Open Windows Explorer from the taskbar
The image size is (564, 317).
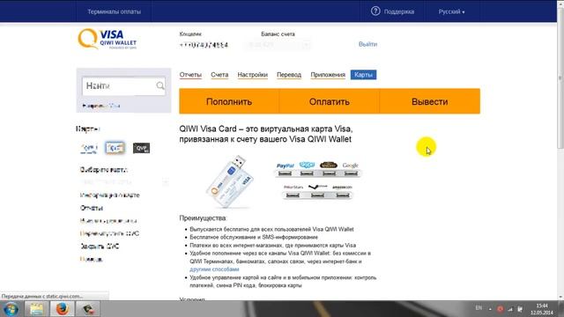36,309
